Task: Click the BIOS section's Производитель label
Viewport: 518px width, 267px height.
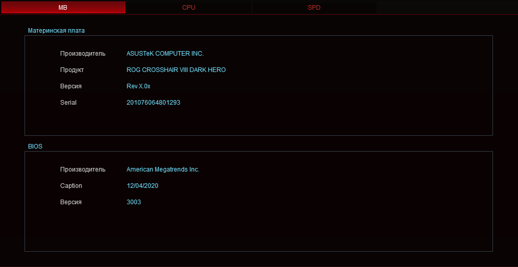Action: [x=83, y=169]
